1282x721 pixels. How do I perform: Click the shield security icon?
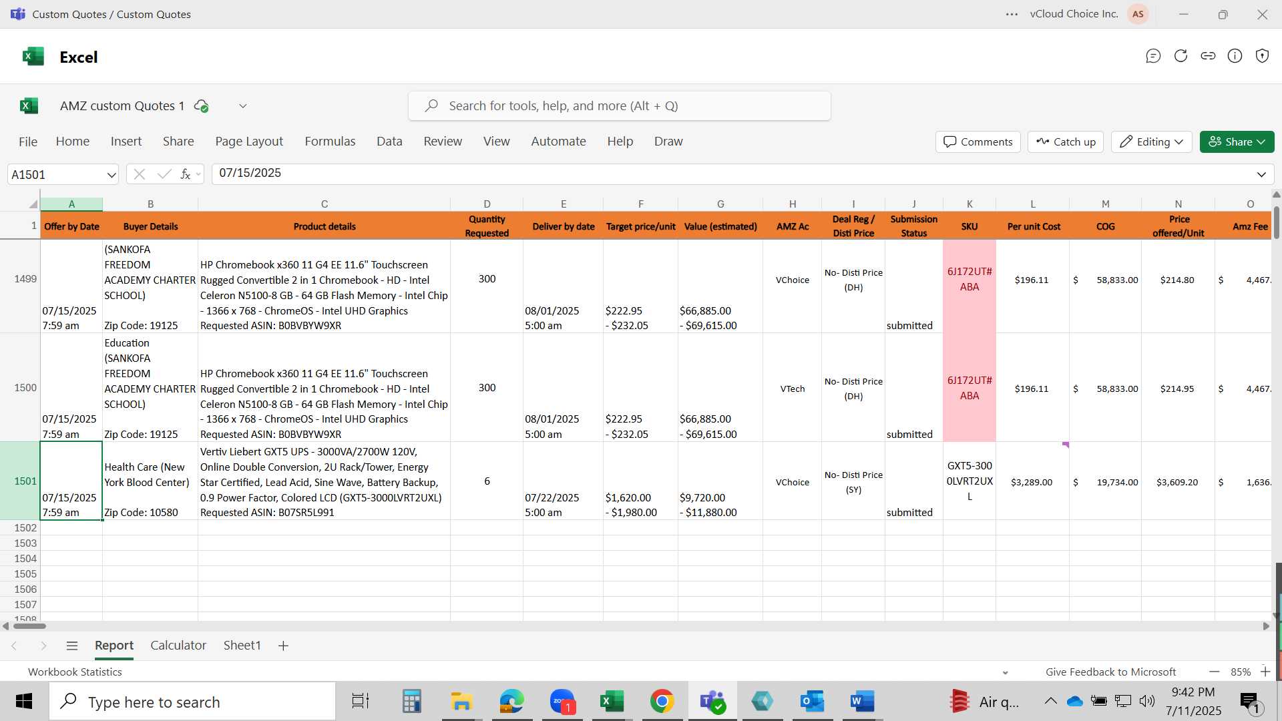pos(1262,56)
